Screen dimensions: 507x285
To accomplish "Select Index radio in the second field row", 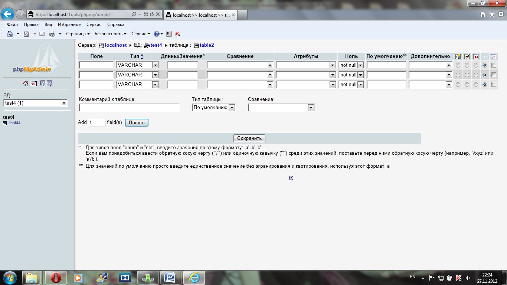I will coord(467,75).
